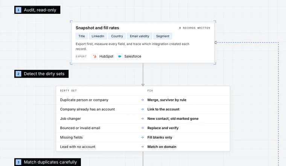This screenshot has height=166, width=286.
Task: Click the Snapshot and fill rates title
Action: coord(97,28)
